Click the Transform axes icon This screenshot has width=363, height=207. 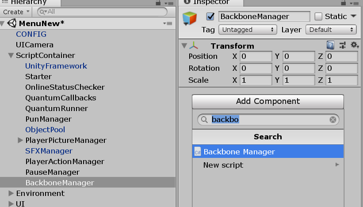coord(194,46)
